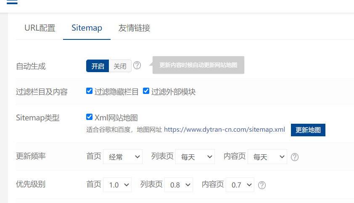
Task: Click the 过滤栏目及内容 label
Action: click(42, 92)
